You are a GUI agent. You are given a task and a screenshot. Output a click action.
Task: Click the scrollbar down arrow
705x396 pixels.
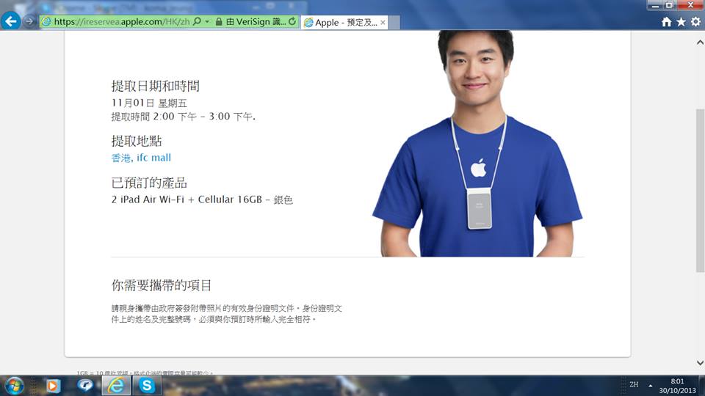pos(700,363)
